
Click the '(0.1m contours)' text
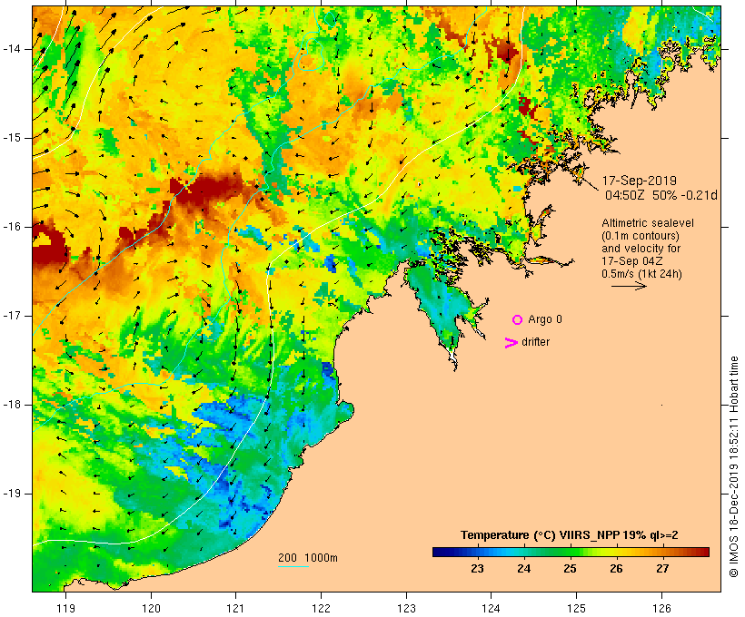[x=641, y=236]
